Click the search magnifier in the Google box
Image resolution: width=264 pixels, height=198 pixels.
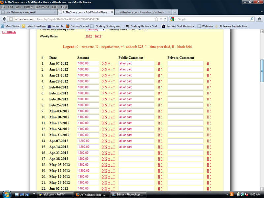tap(252, 19)
